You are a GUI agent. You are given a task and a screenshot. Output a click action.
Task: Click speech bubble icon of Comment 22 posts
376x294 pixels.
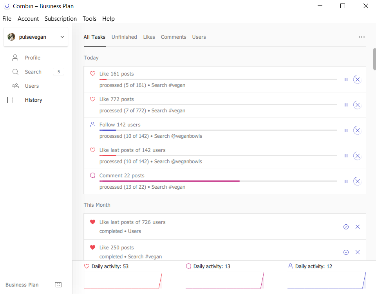pos(92,175)
